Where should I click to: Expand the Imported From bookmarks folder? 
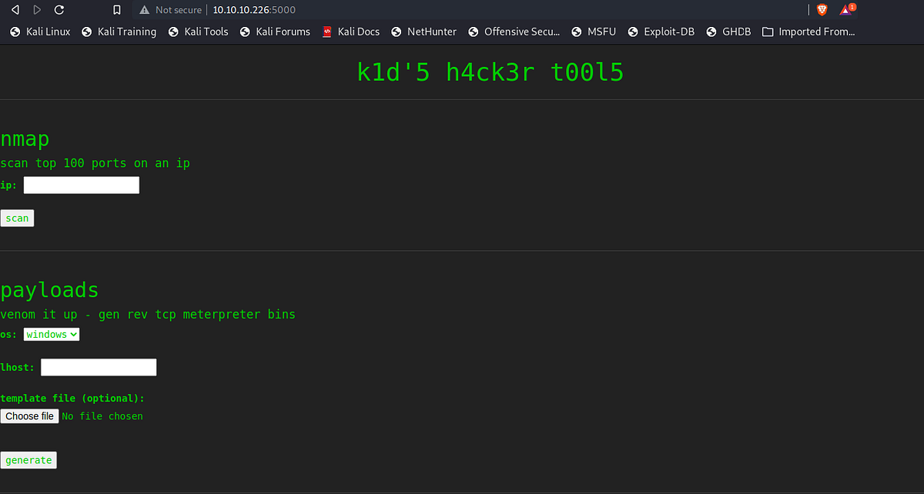click(x=808, y=32)
